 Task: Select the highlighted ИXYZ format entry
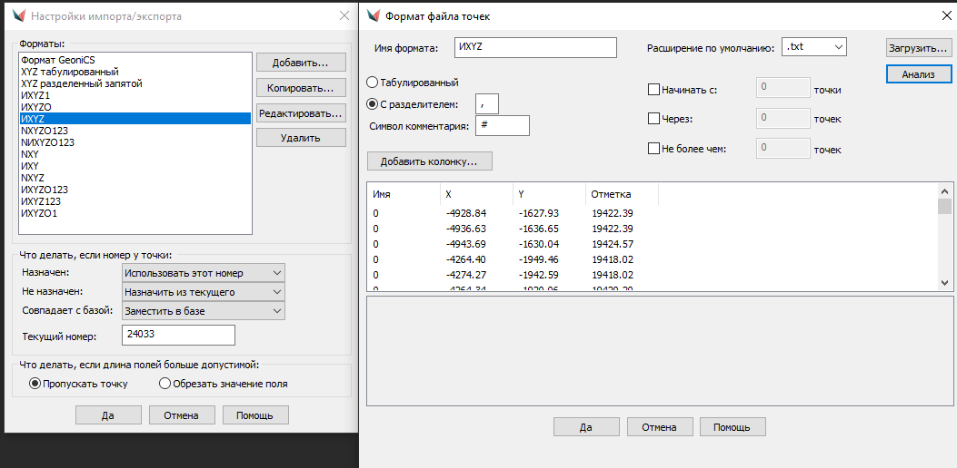click(135, 119)
